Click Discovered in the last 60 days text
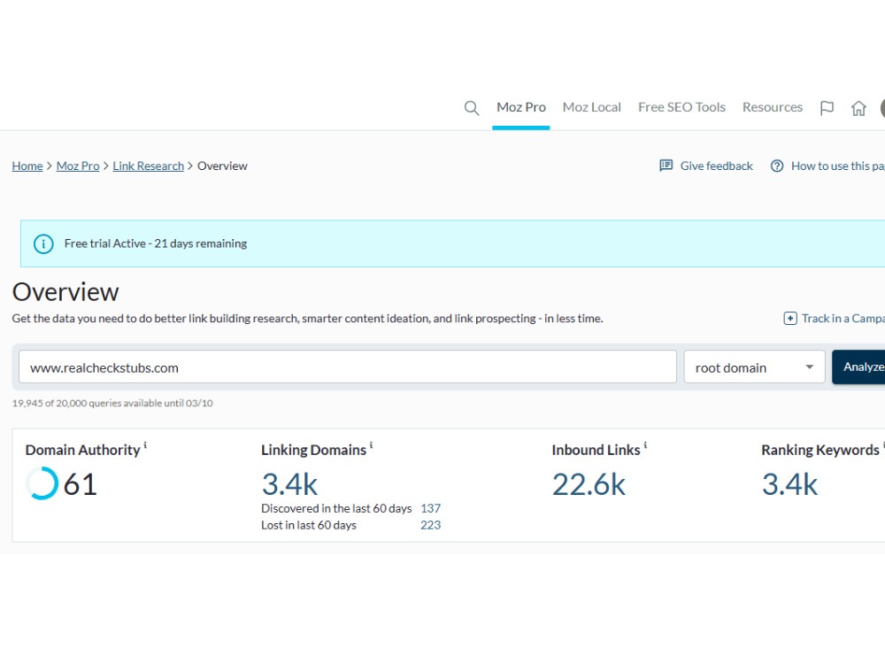 (x=336, y=509)
